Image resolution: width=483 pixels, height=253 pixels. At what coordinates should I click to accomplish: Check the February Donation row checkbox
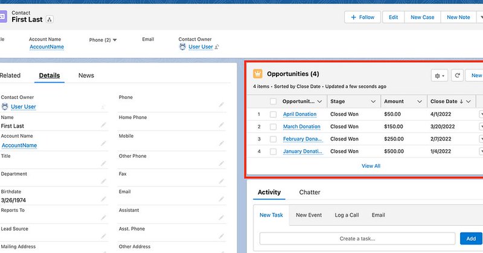pyautogui.click(x=273, y=139)
